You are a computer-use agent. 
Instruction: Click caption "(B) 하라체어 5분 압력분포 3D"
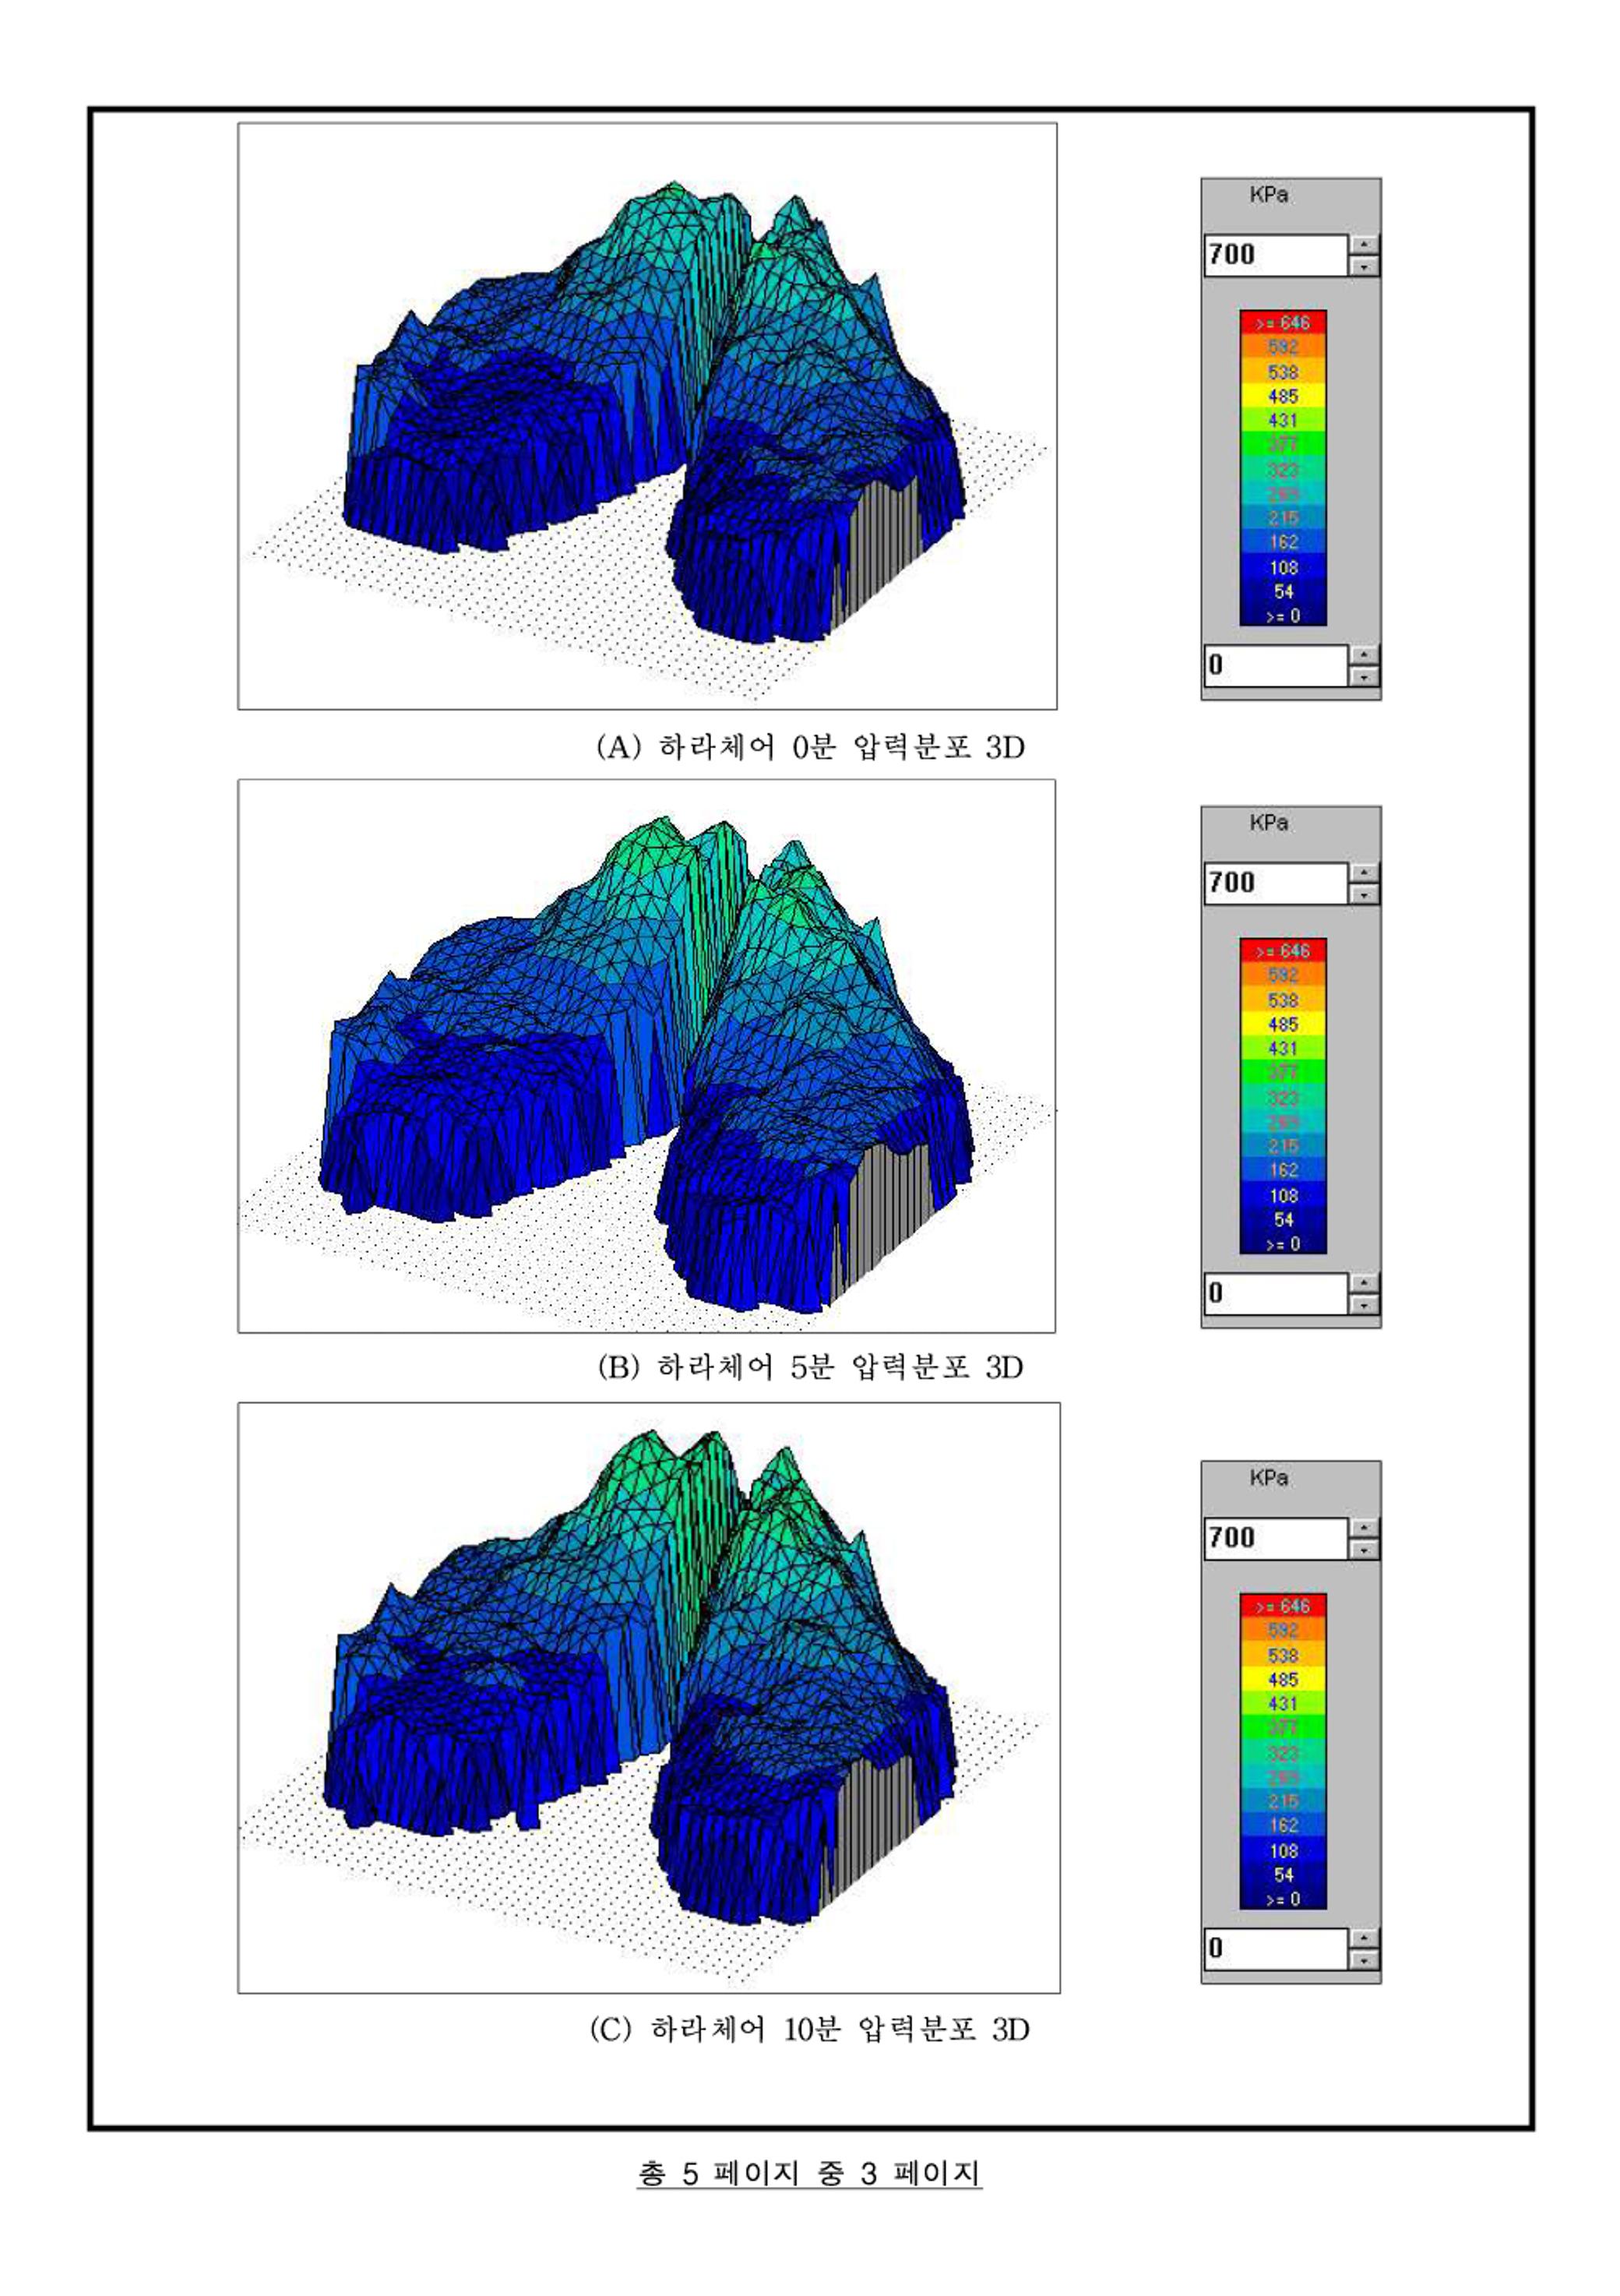coord(809,1367)
